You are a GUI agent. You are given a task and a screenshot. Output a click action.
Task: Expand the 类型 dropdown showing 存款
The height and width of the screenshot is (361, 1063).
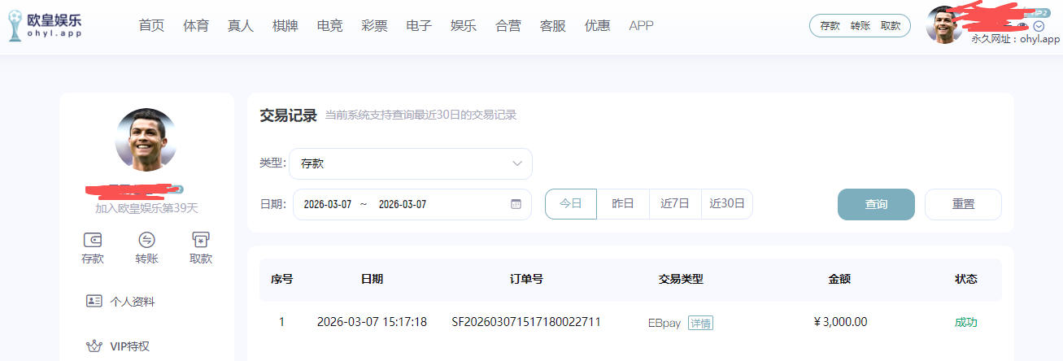click(411, 163)
